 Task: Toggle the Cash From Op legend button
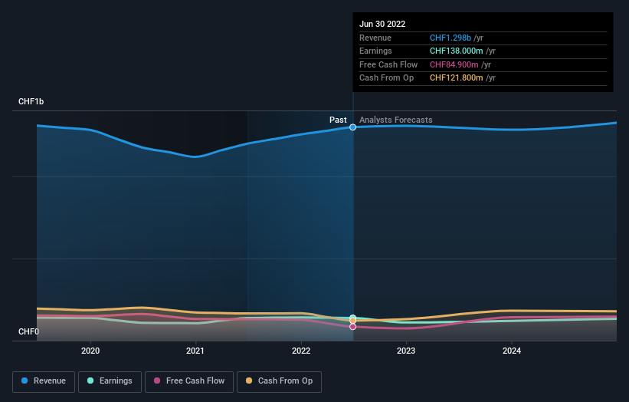pos(279,381)
